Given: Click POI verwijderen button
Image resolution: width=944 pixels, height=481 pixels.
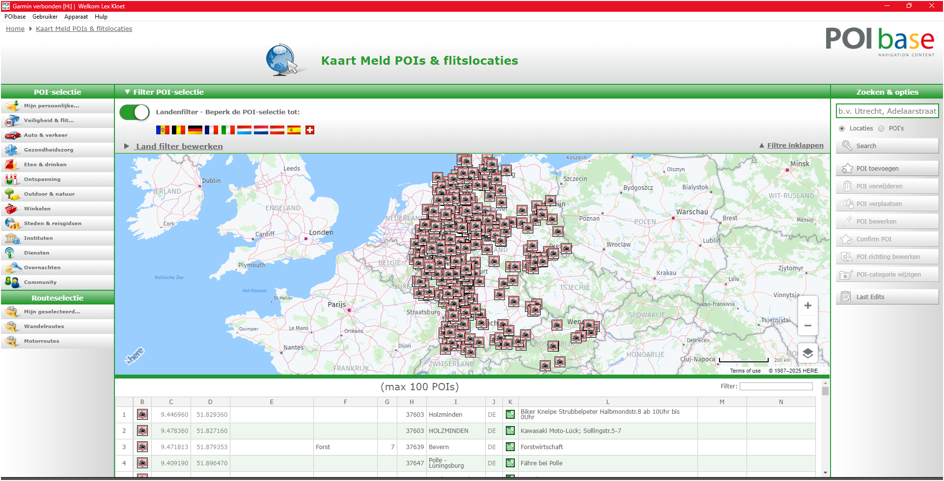Looking at the screenshot, I should (x=887, y=186).
